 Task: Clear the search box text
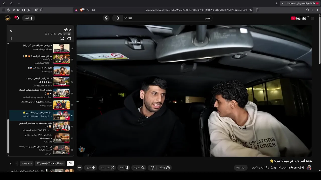point(126,18)
